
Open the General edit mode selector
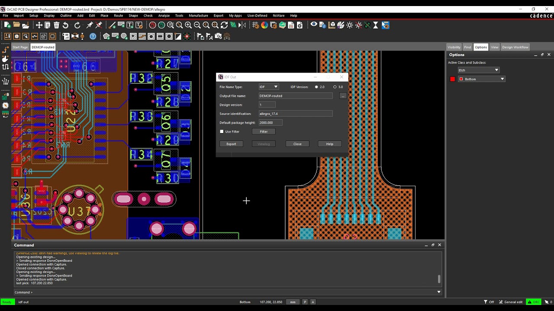coord(511,302)
